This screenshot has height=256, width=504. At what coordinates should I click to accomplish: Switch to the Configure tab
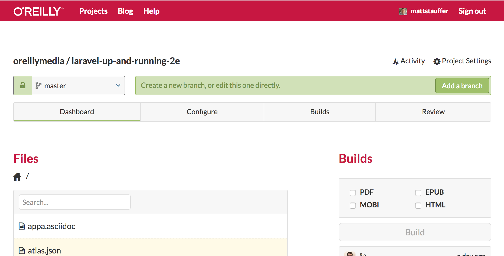coord(202,112)
